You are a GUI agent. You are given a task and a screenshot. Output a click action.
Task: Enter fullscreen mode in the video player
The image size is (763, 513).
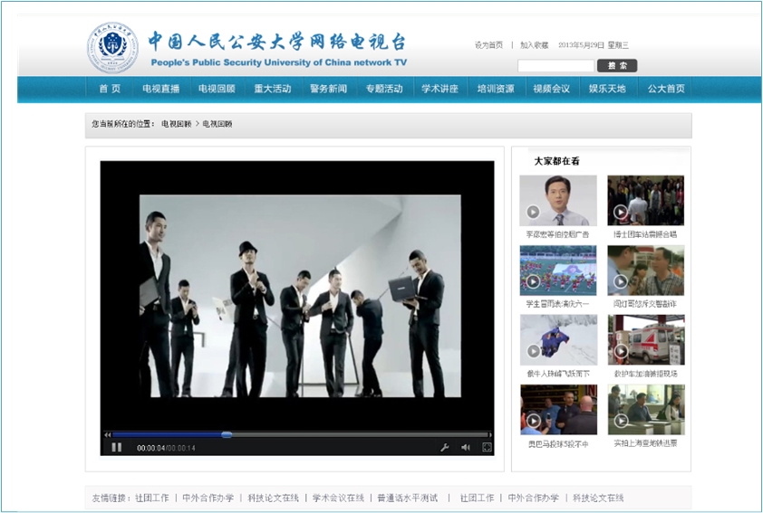[487, 447]
